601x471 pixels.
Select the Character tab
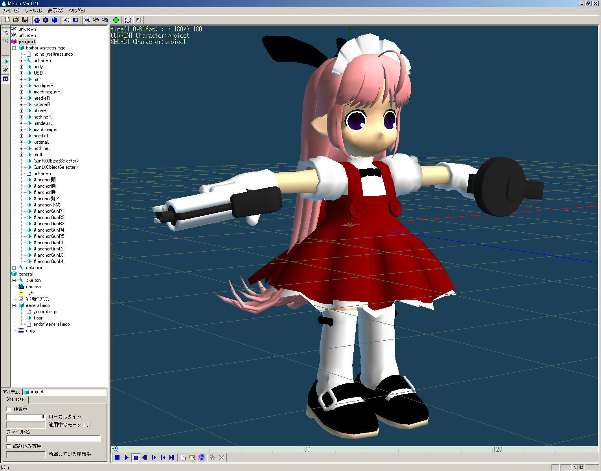click(x=15, y=399)
